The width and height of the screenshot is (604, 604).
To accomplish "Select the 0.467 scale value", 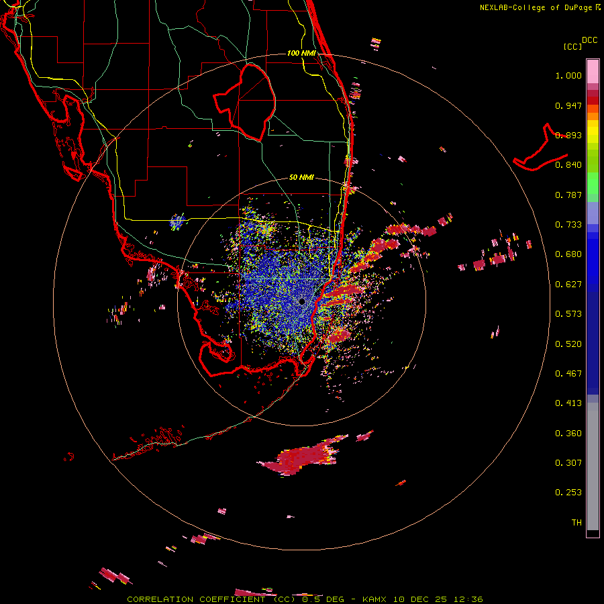I will 568,374.
